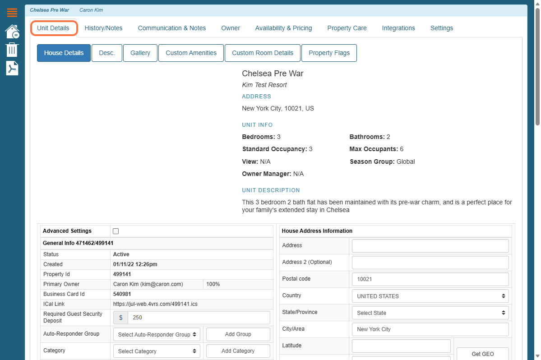Toggle the Advanced Settings checkbox
The width and height of the screenshot is (541, 360).
coord(116,231)
